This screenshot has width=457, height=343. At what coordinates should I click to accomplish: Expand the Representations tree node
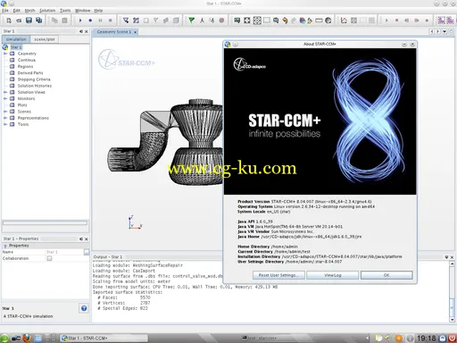pyautogui.click(x=5, y=118)
